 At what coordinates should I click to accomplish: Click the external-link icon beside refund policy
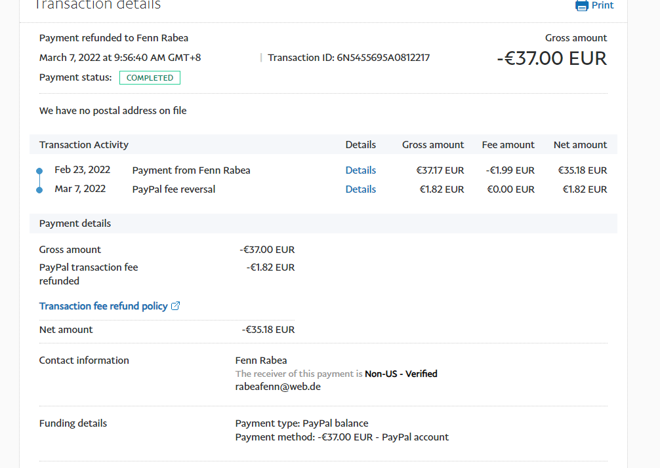(175, 306)
